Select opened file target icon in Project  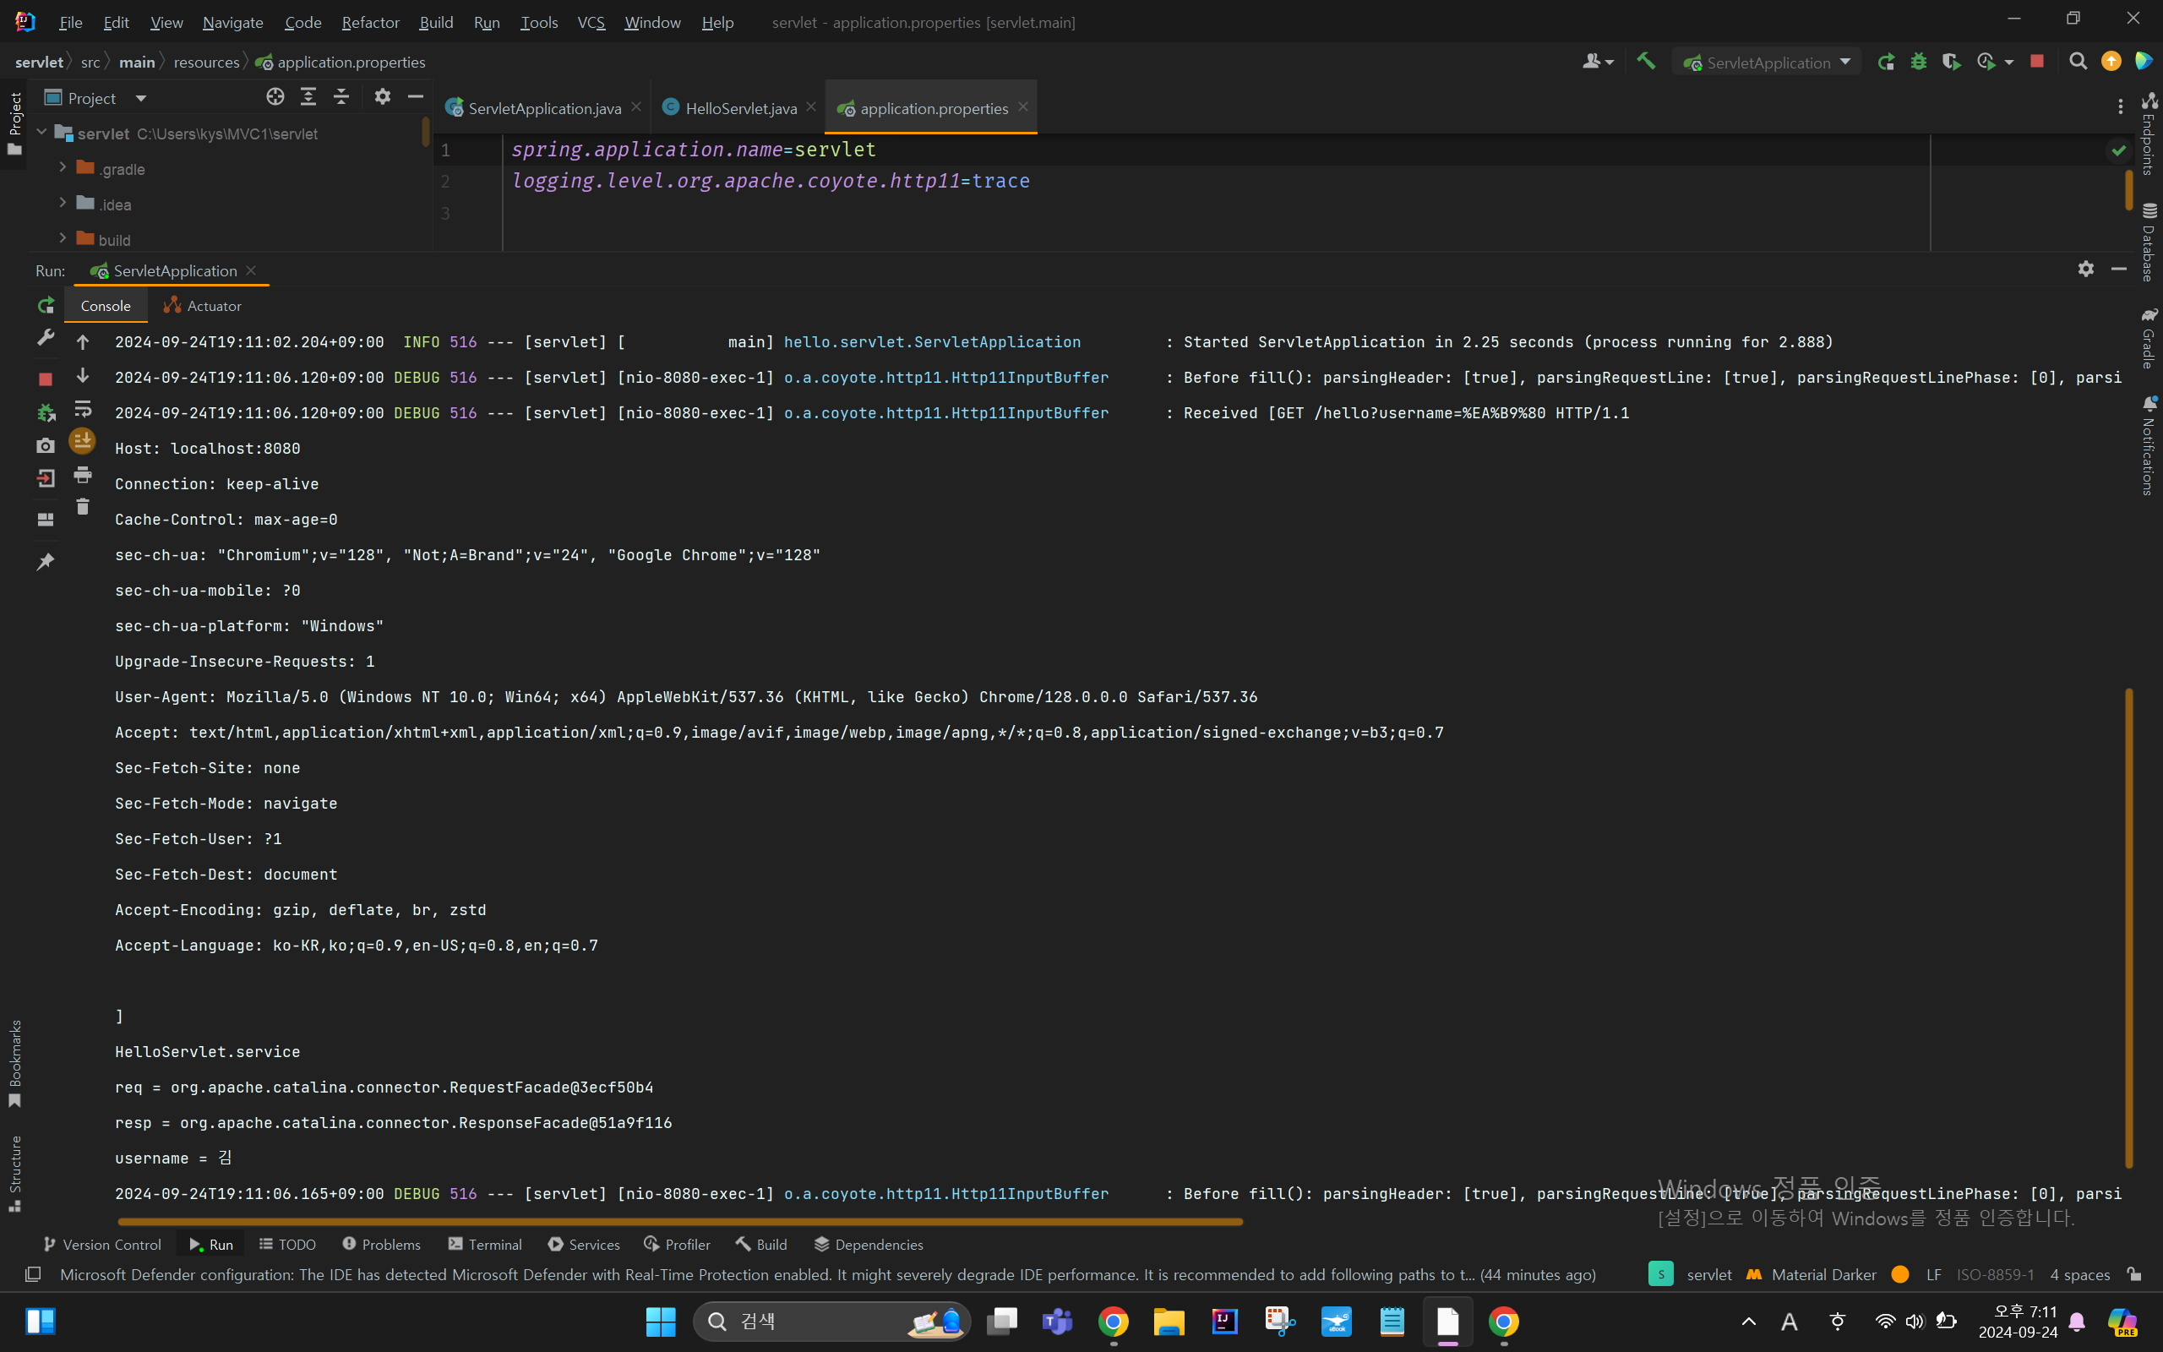[x=275, y=97]
